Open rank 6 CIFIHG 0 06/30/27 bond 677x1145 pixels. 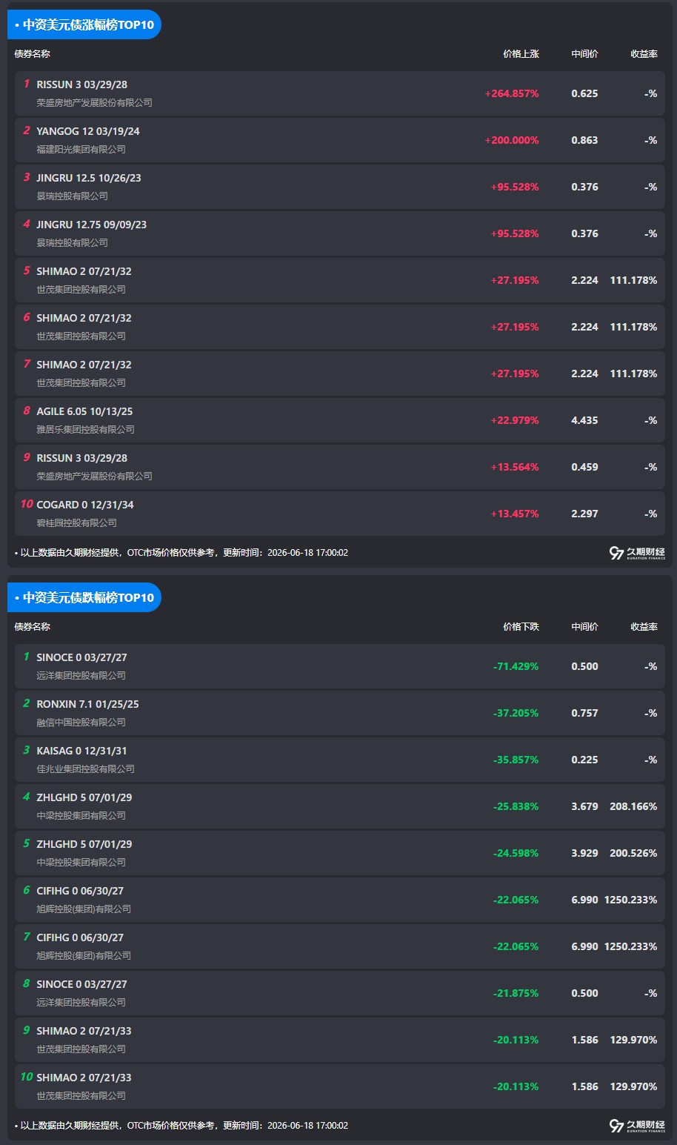coord(80,891)
